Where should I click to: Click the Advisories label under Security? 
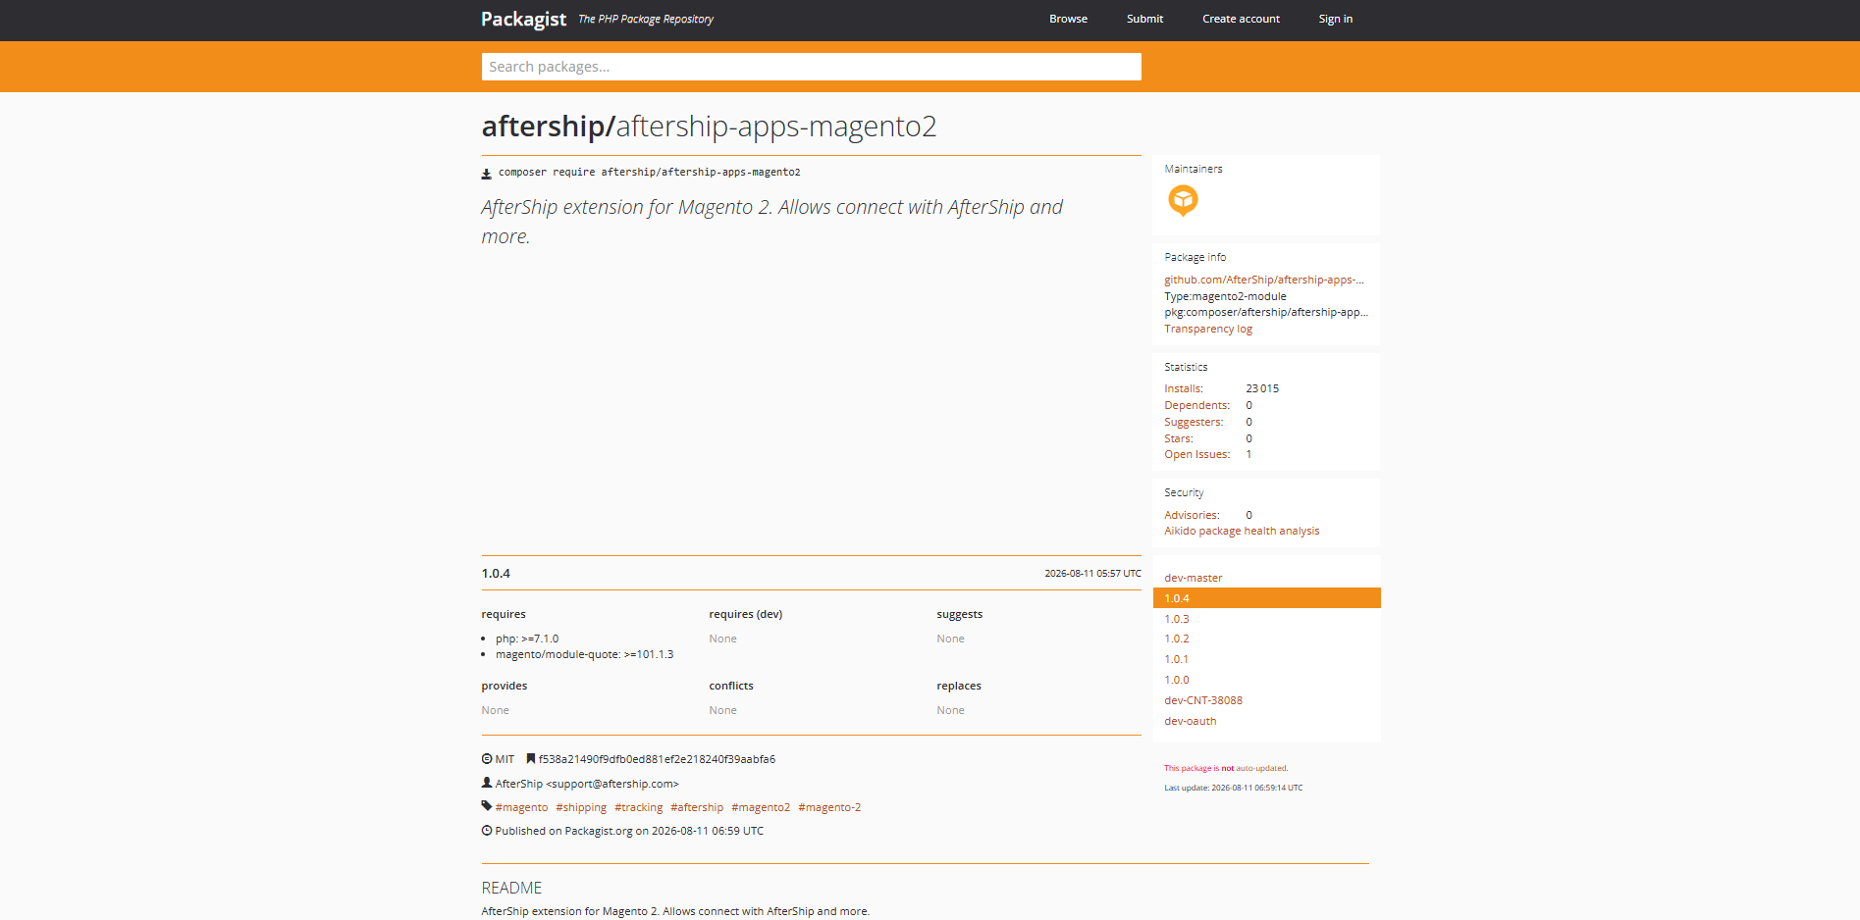[x=1192, y=515]
